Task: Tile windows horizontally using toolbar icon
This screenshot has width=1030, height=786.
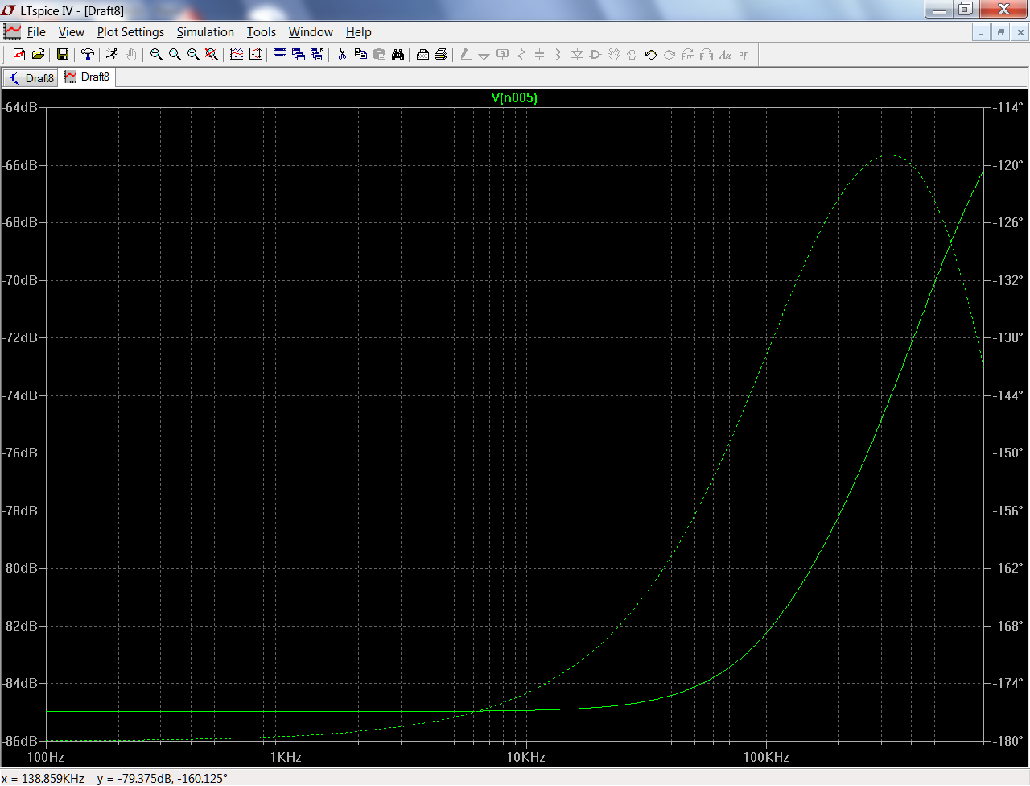Action: point(280,54)
